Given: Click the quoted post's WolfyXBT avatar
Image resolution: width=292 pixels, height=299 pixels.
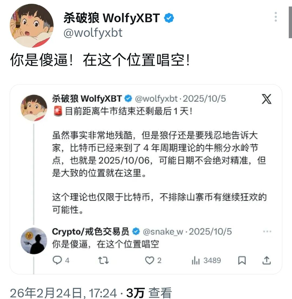Looking at the screenshot, I should tap(34, 108).
